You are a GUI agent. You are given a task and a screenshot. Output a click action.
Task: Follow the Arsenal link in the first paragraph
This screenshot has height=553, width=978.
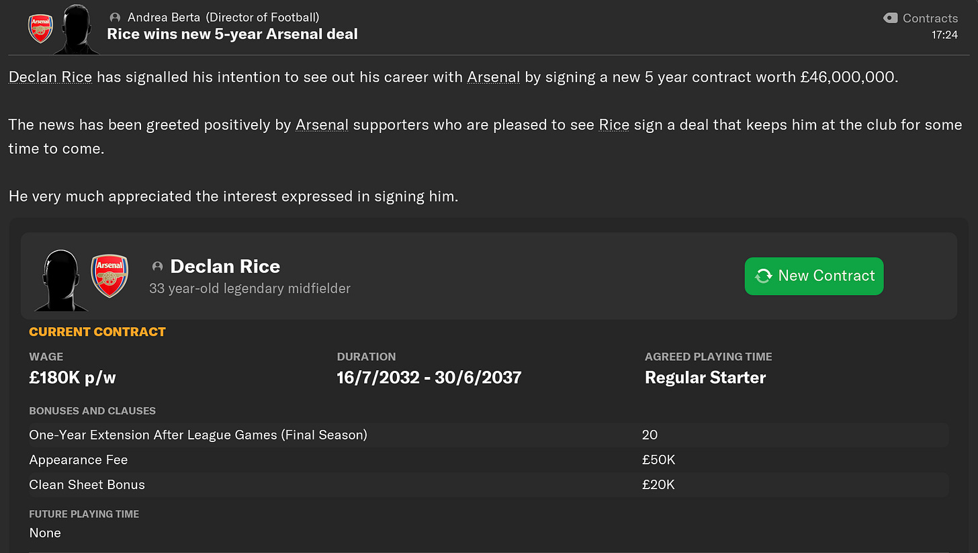(x=494, y=77)
